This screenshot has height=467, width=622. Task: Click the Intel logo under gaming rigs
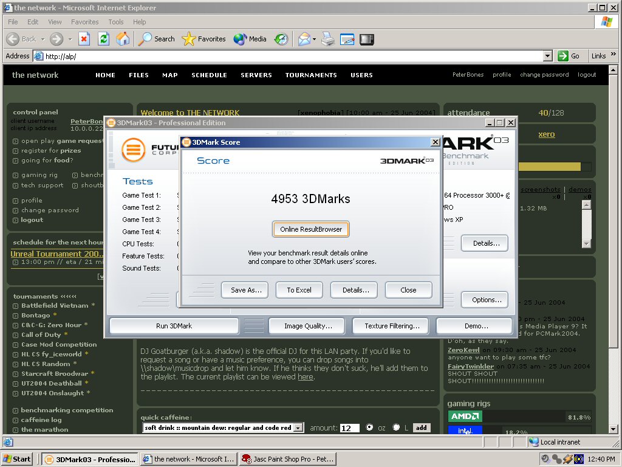(465, 430)
